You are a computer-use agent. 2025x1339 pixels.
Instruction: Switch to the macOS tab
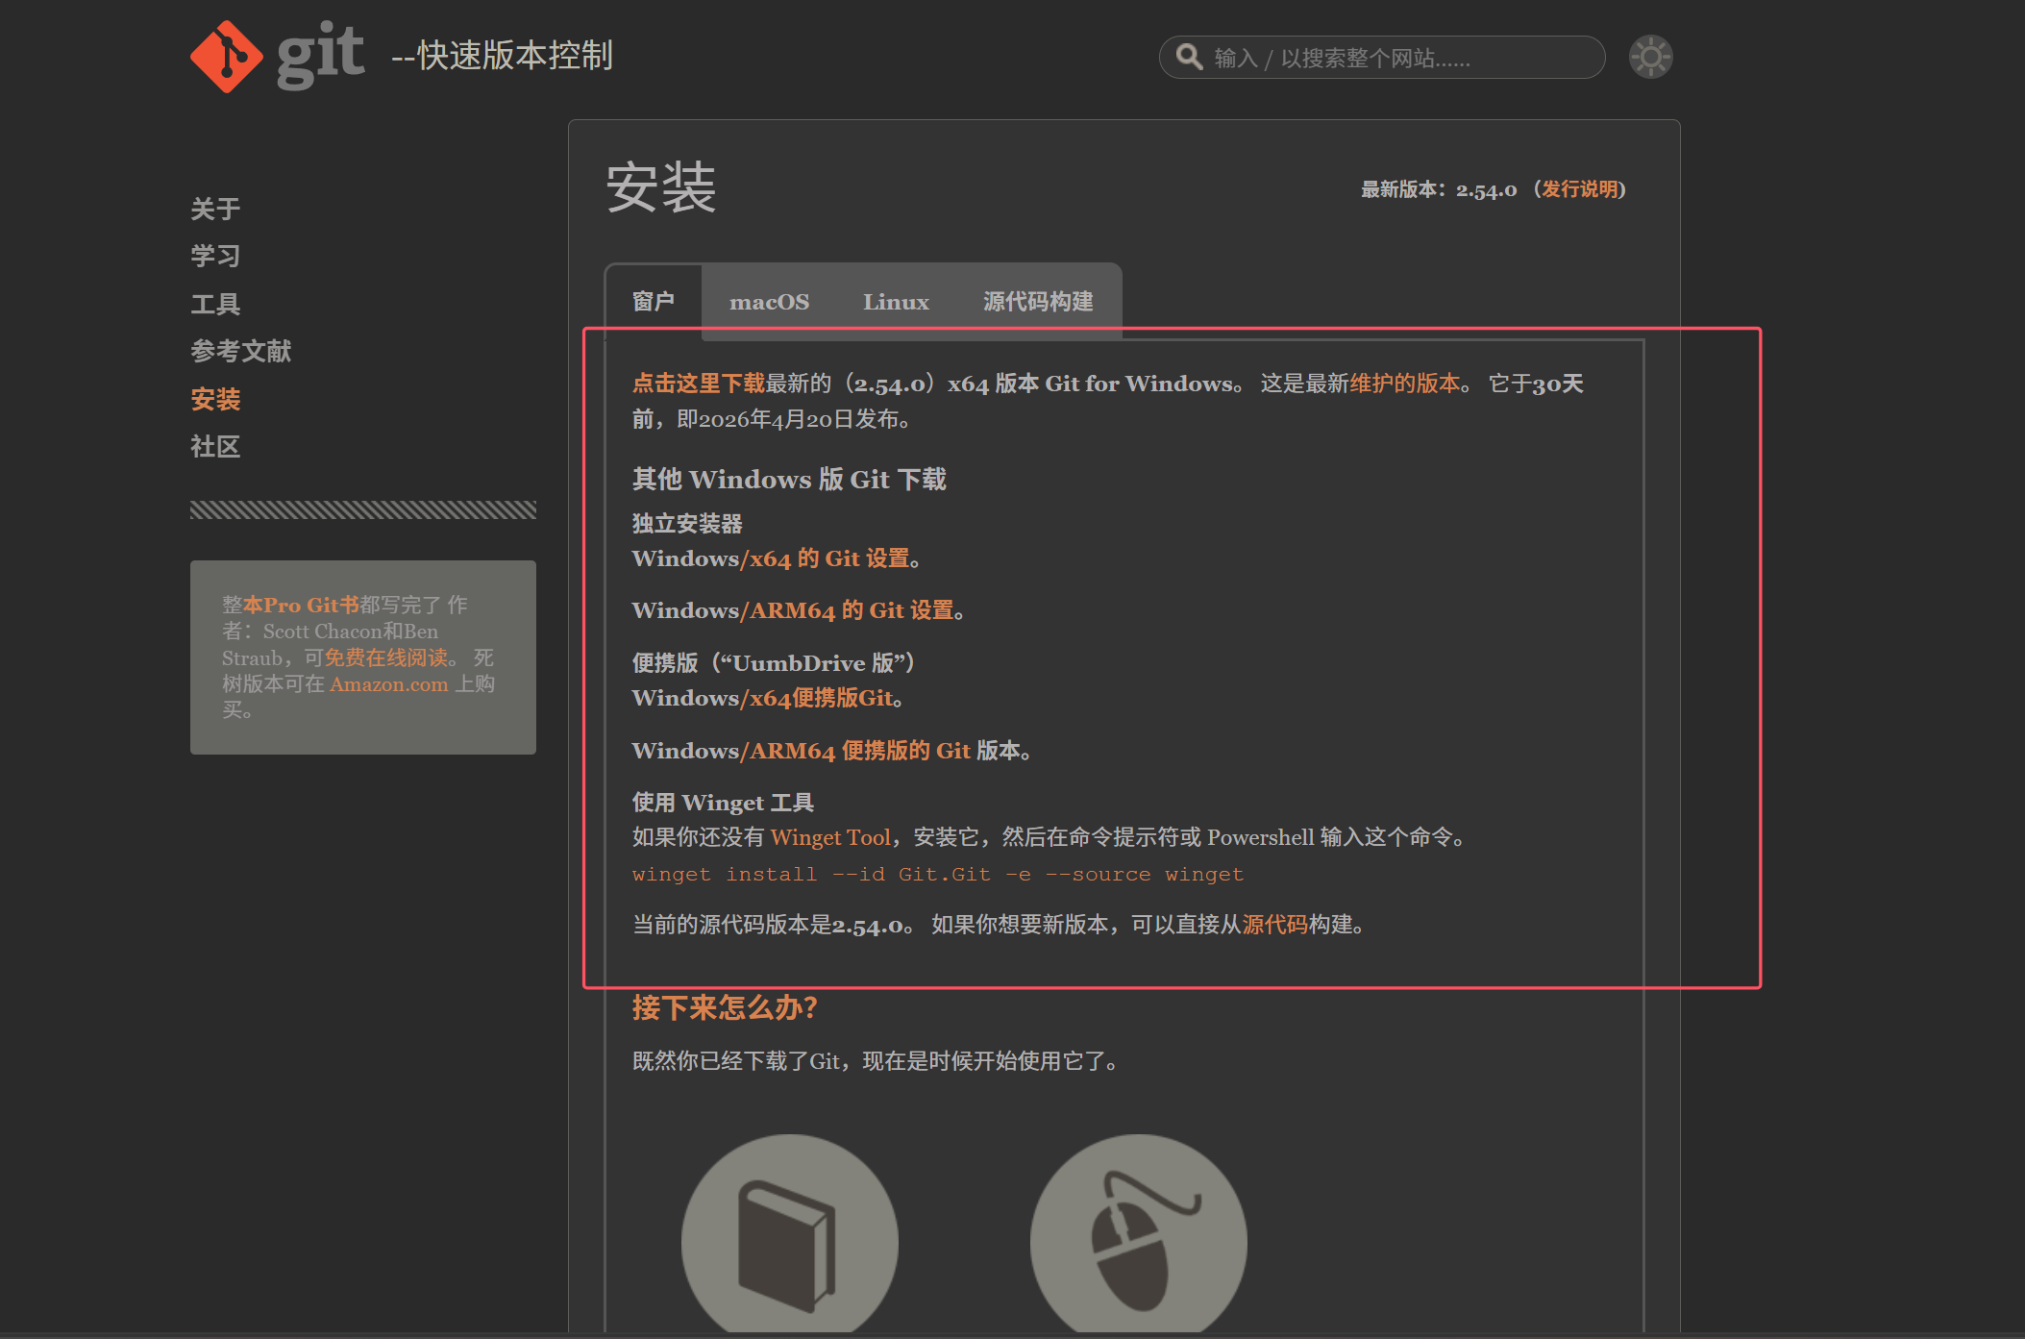[769, 302]
